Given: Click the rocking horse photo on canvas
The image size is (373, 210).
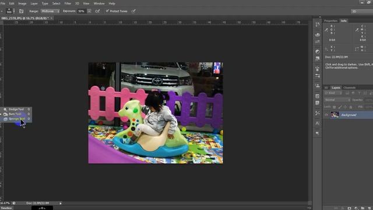Looking at the screenshot, I should [156, 113].
